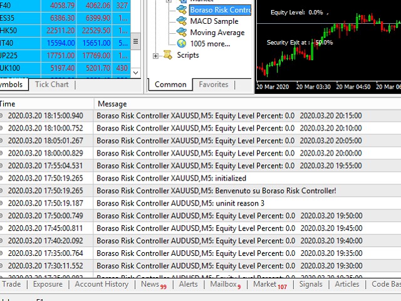Click the Moving Average expert advisor icon
This screenshot has height=301, width=401.
tap(182, 33)
